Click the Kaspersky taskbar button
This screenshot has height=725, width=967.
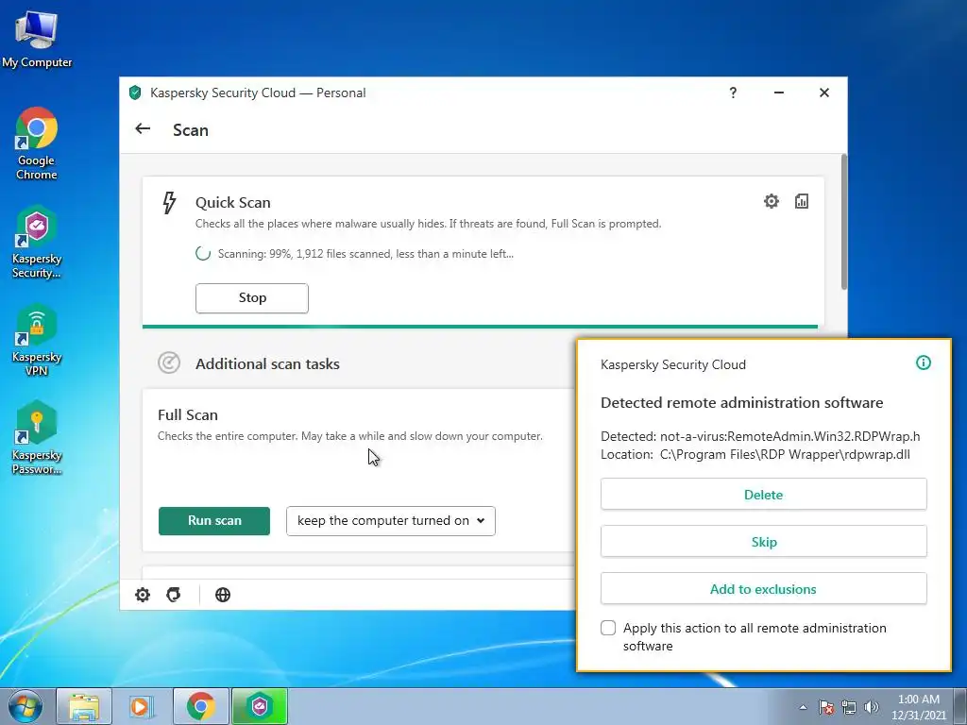click(259, 706)
